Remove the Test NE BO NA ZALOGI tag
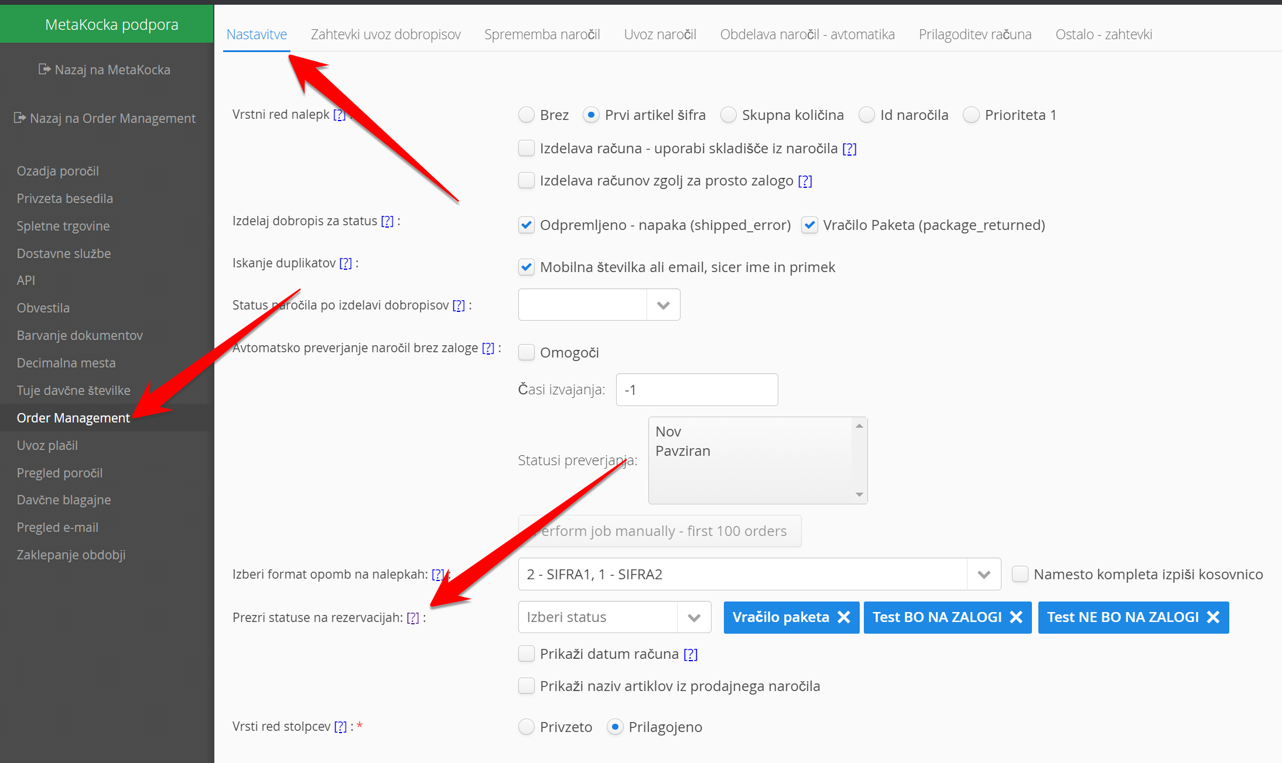1282x763 pixels. click(x=1213, y=617)
